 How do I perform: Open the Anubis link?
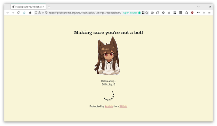coord(109,106)
